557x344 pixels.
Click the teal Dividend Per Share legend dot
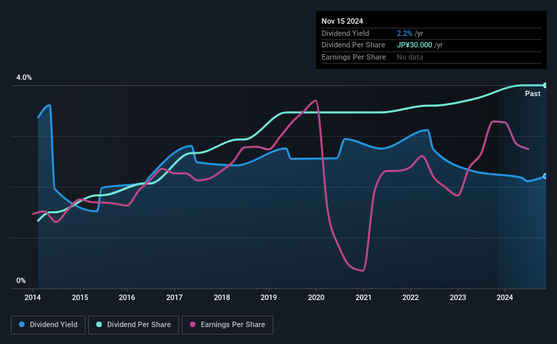99,324
